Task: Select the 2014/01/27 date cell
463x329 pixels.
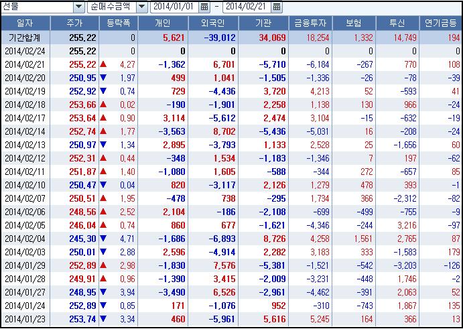Action: tap(25, 292)
